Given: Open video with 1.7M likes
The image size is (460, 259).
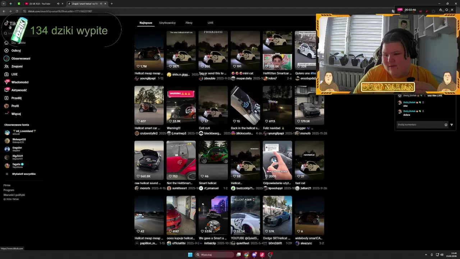Looking at the screenshot, I should 149,50.
